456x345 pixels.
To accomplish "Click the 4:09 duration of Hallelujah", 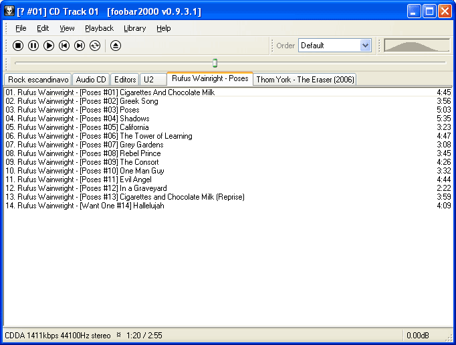I will point(444,206).
